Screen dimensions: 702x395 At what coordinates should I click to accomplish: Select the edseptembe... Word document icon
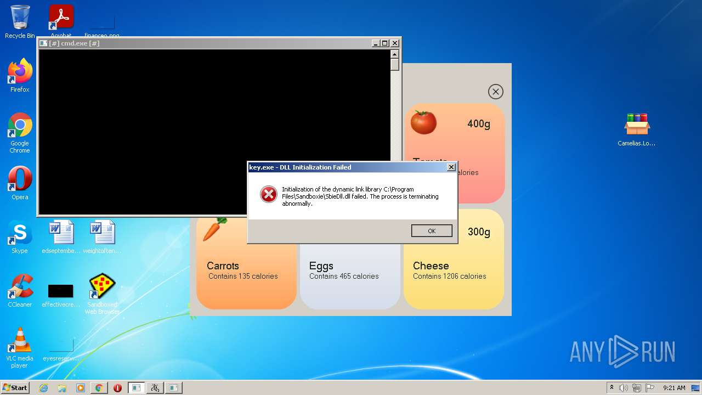click(61, 237)
